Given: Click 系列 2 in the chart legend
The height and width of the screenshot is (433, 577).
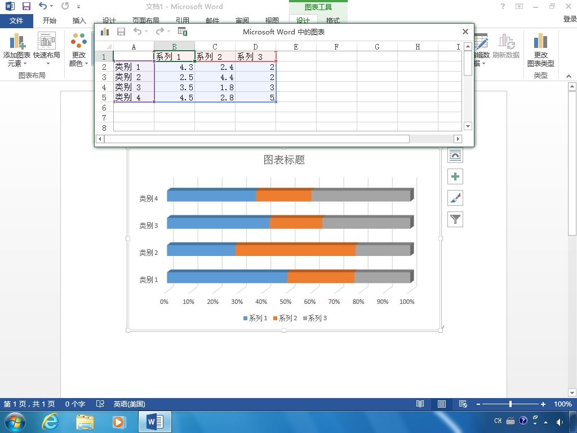Looking at the screenshot, I should point(285,318).
